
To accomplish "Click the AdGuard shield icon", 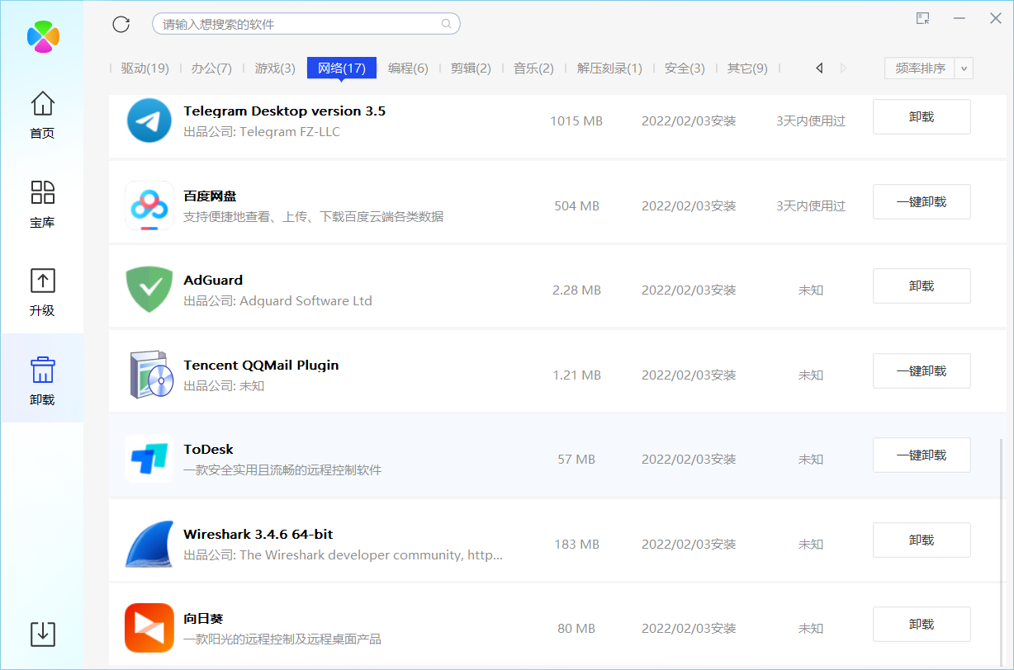I will (x=149, y=290).
